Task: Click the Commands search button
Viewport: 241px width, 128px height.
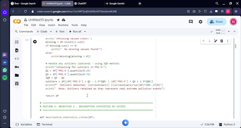Action: tap(24, 32)
